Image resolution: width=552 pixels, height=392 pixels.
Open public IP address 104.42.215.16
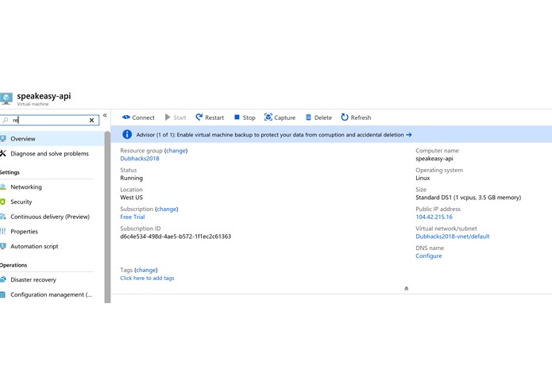(434, 217)
